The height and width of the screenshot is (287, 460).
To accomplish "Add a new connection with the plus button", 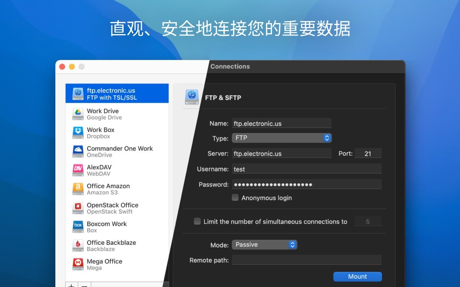I will pos(71,285).
